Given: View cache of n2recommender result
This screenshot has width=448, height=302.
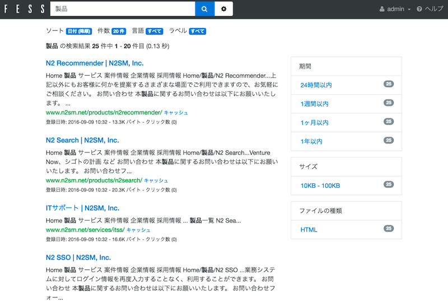Looking at the screenshot, I should [x=176, y=113].
